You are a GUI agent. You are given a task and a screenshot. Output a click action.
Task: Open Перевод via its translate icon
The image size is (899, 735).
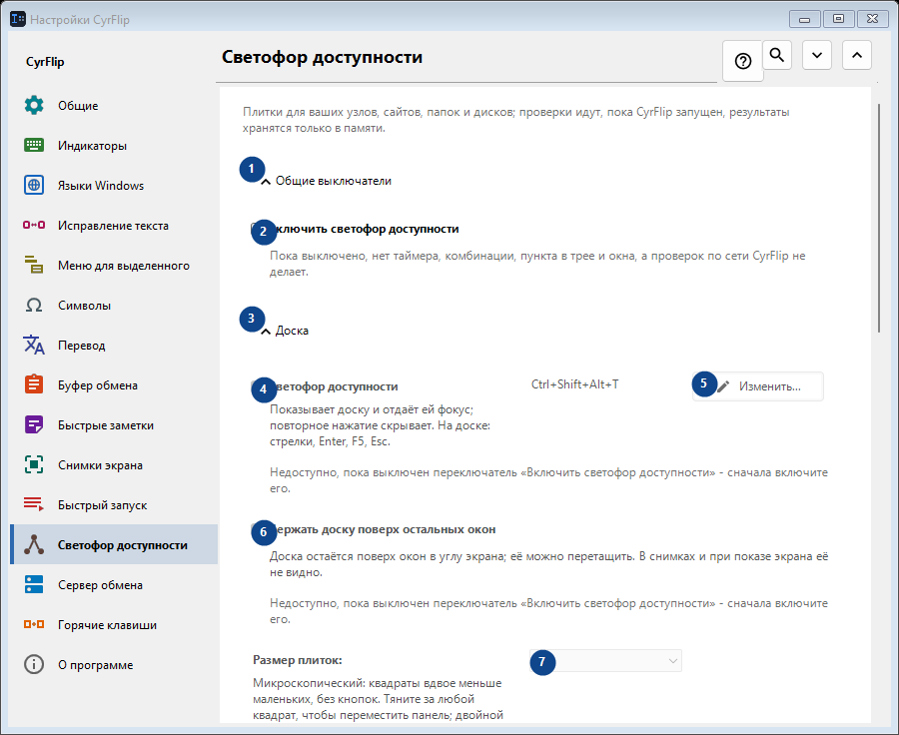click(34, 346)
